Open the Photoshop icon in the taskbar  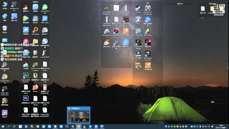tap(67, 126)
